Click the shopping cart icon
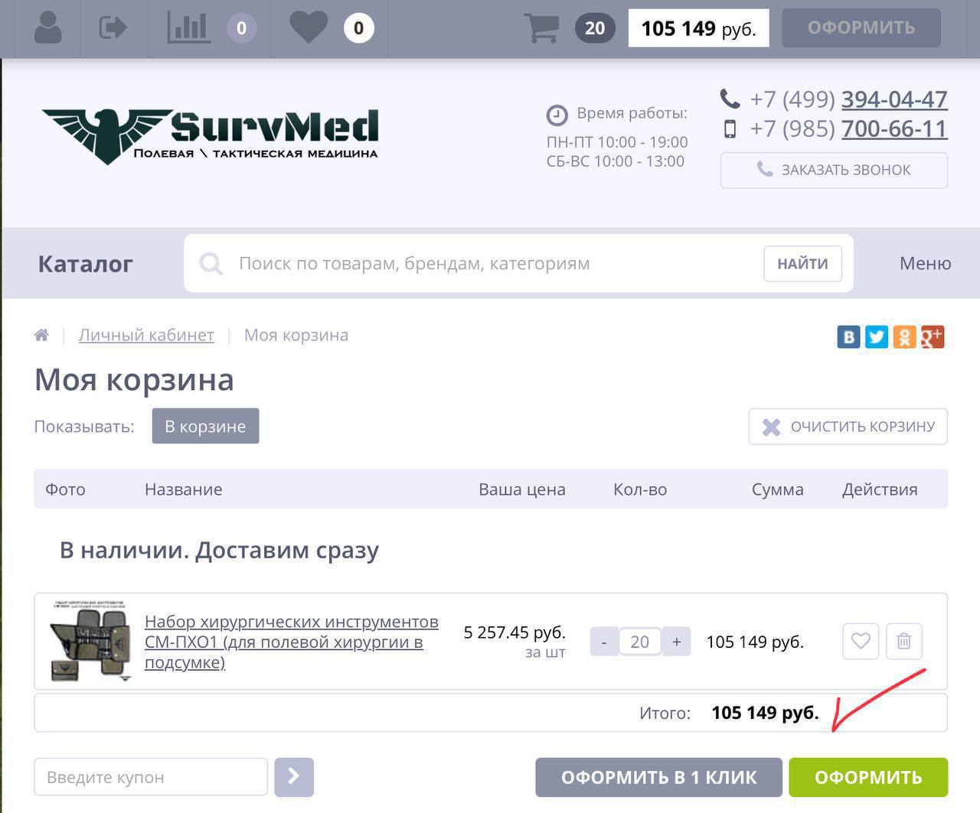 [541, 28]
